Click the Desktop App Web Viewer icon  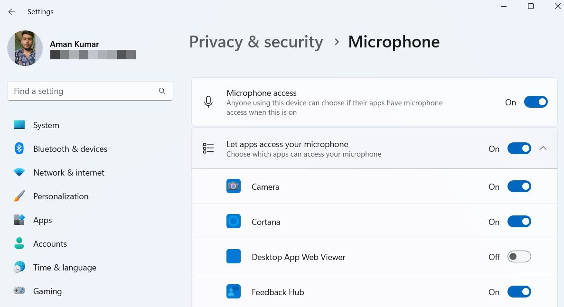click(x=234, y=256)
